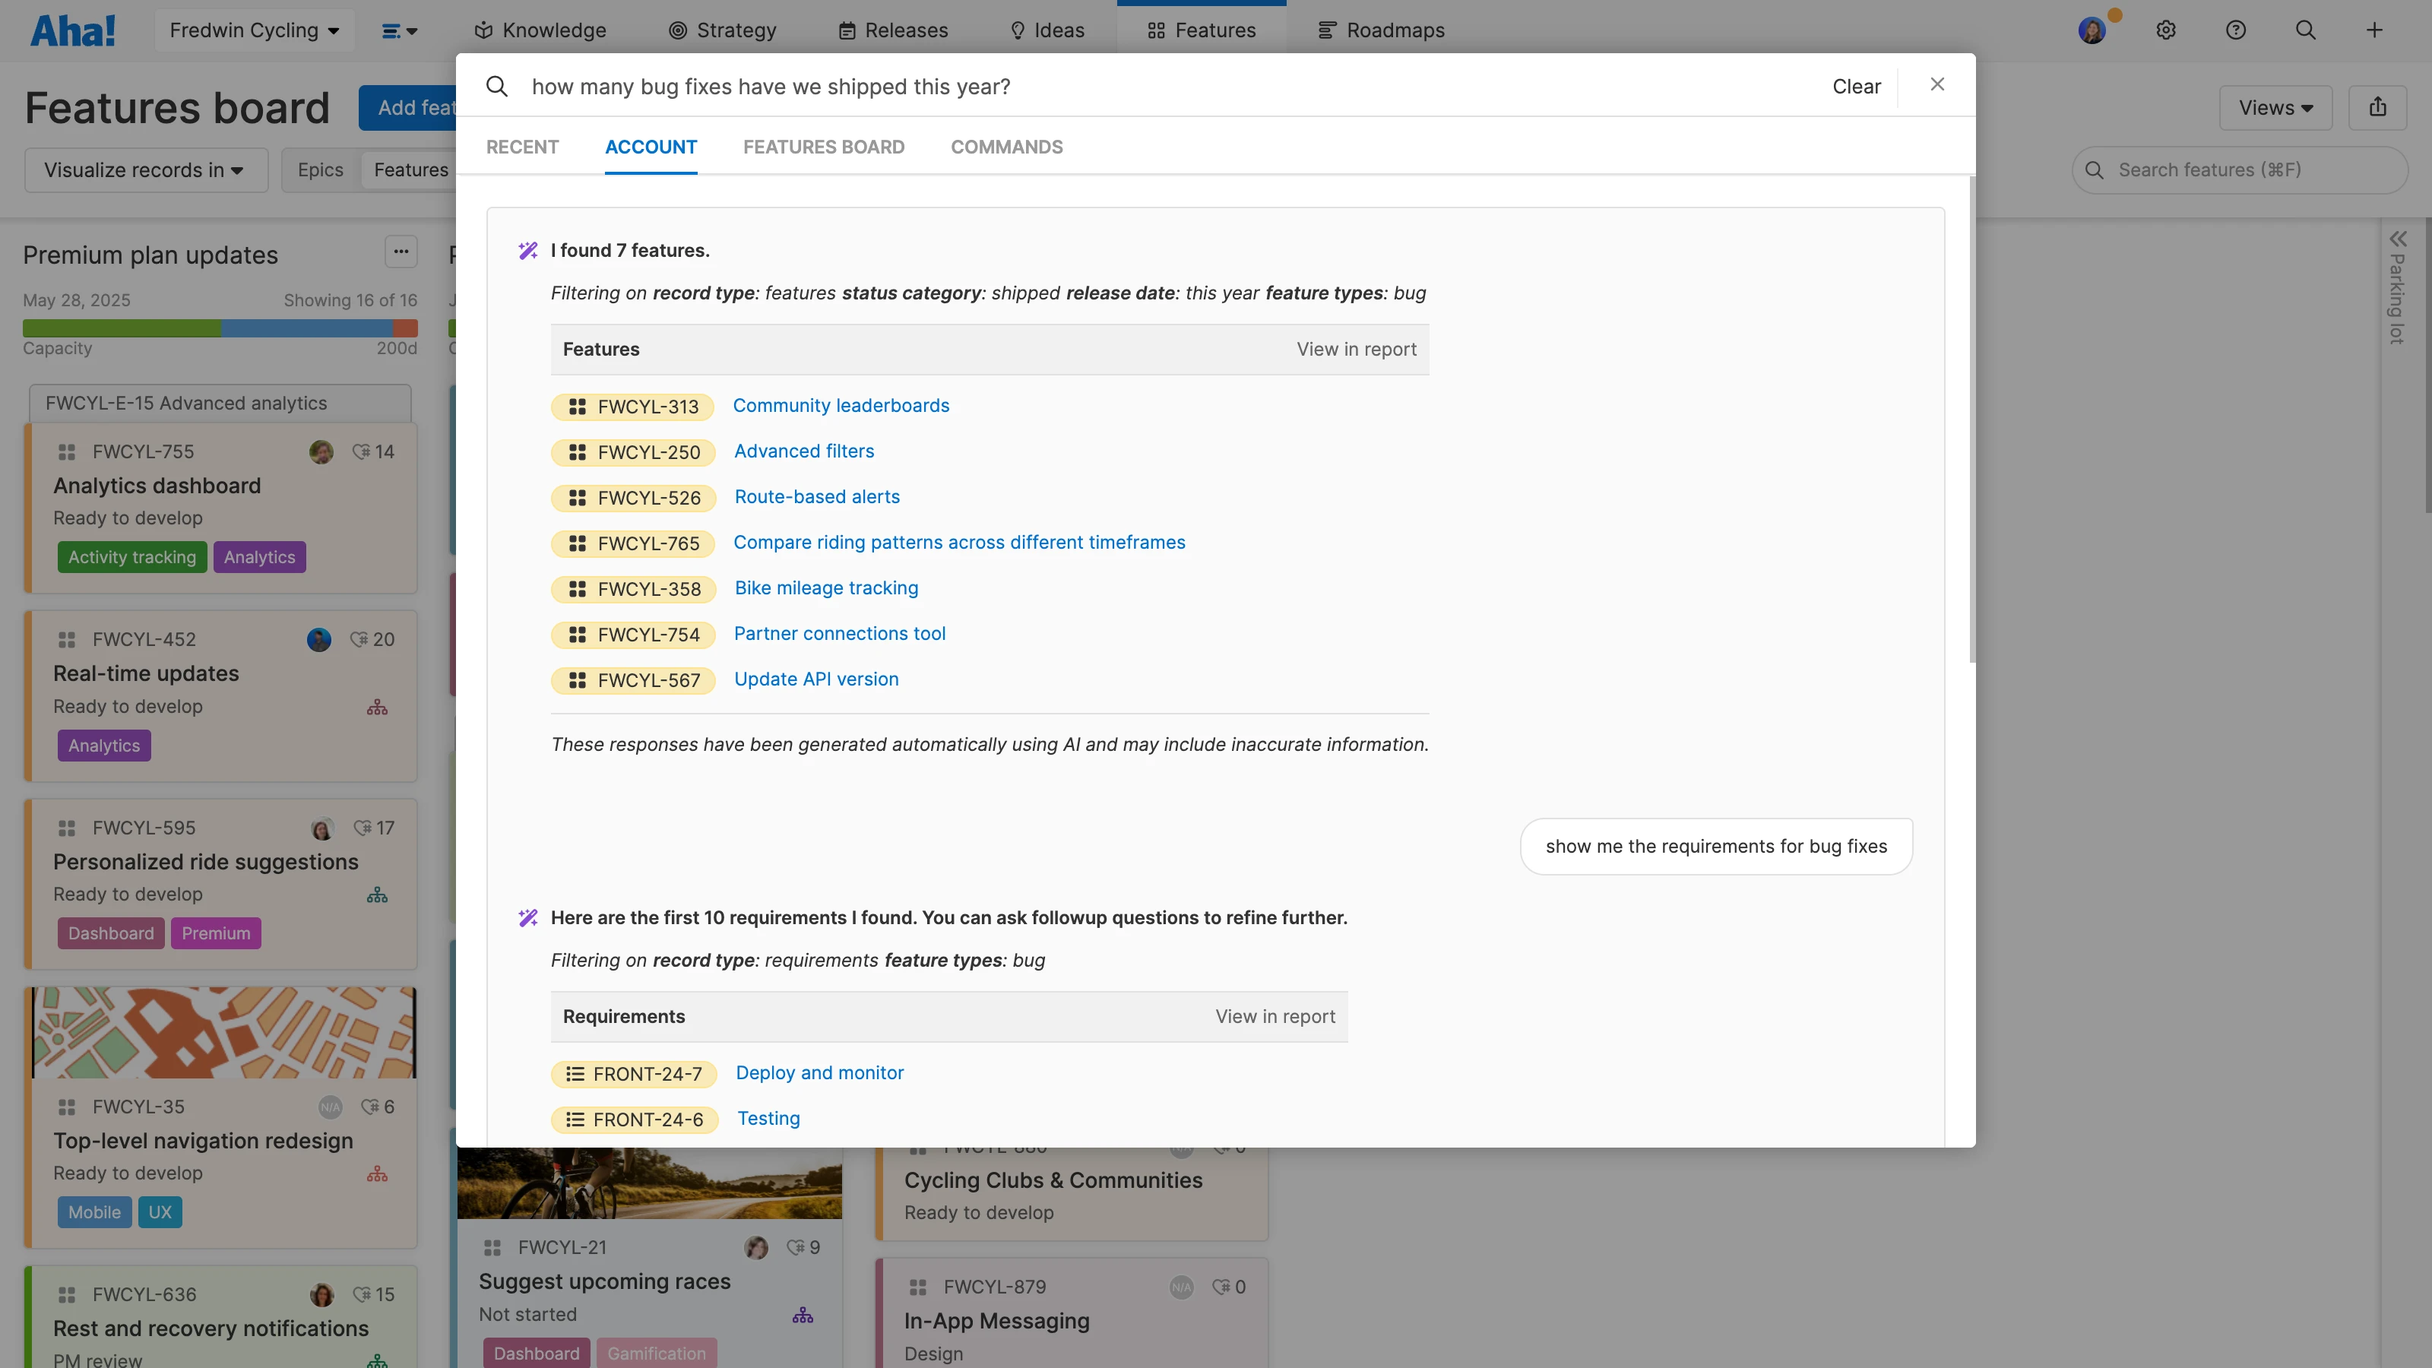Screen dimensions: 2432x1368
Task: Open the help question mark icon
Action: pyautogui.click(x=2236, y=30)
